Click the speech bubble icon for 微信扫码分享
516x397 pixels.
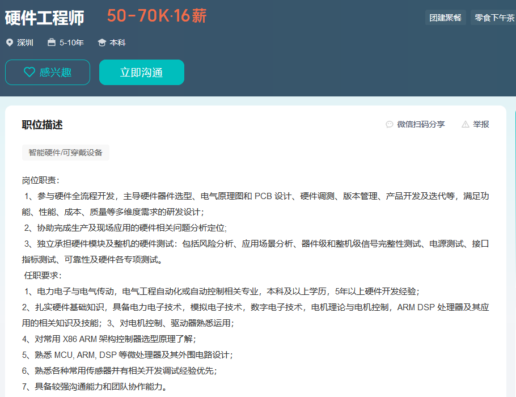(390, 124)
